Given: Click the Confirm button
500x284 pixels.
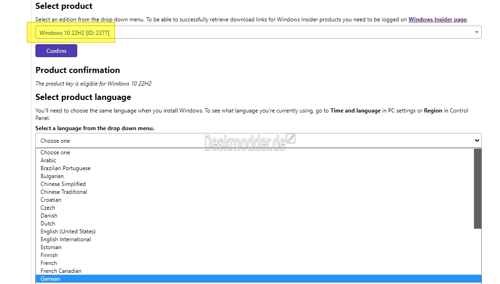Looking at the screenshot, I should (x=56, y=51).
